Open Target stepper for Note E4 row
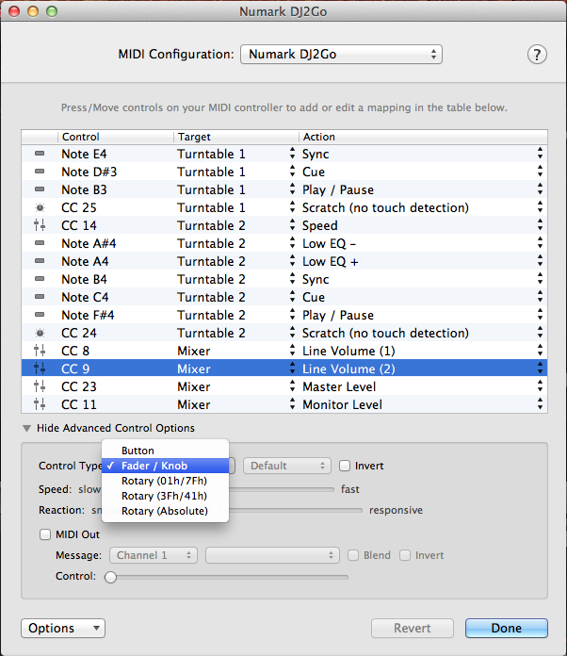Image resolution: width=567 pixels, height=656 pixels. (x=292, y=154)
